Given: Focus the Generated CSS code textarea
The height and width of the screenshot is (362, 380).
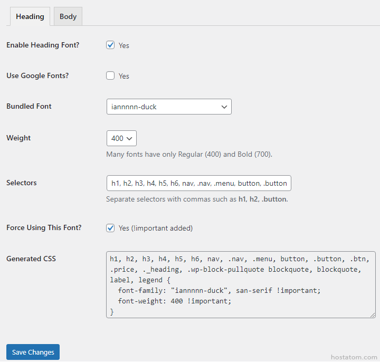Looking at the screenshot, I should click(241, 285).
